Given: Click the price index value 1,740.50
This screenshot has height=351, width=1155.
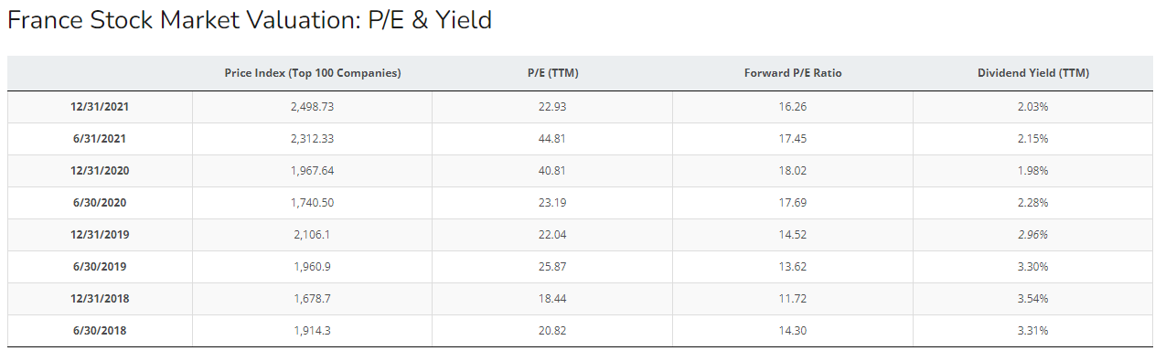Looking at the screenshot, I should click(x=312, y=203).
